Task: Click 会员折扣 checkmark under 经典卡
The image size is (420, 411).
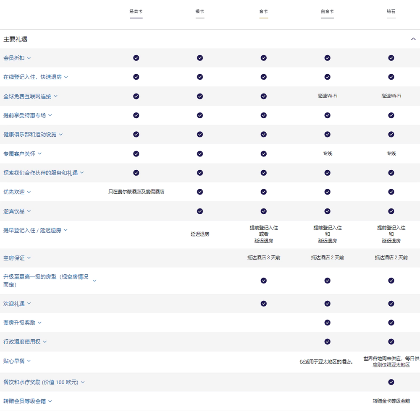Action: click(136, 58)
